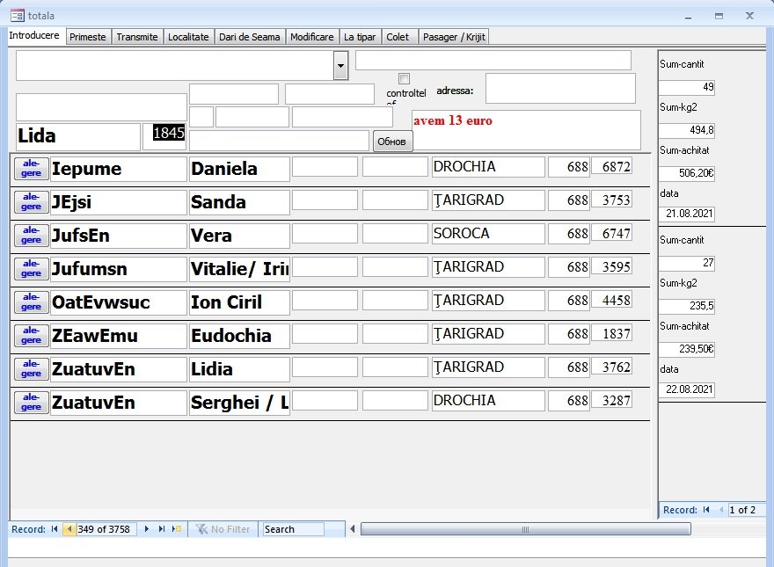The image size is (774, 567).
Task: Switch to the Primeste tab
Action: [87, 37]
